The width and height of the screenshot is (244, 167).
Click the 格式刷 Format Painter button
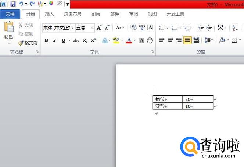pyautogui.click(x=28, y=43)
